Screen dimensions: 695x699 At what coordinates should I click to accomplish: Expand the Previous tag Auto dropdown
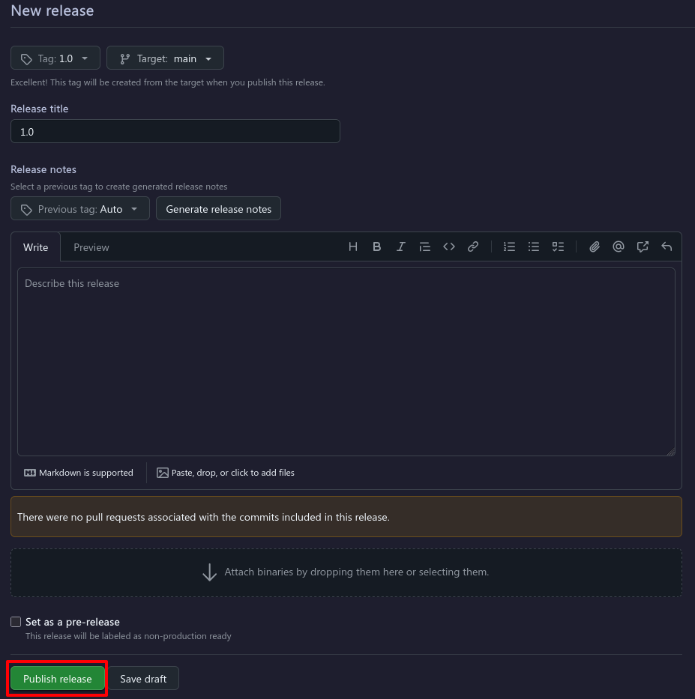tap(80, 209)
